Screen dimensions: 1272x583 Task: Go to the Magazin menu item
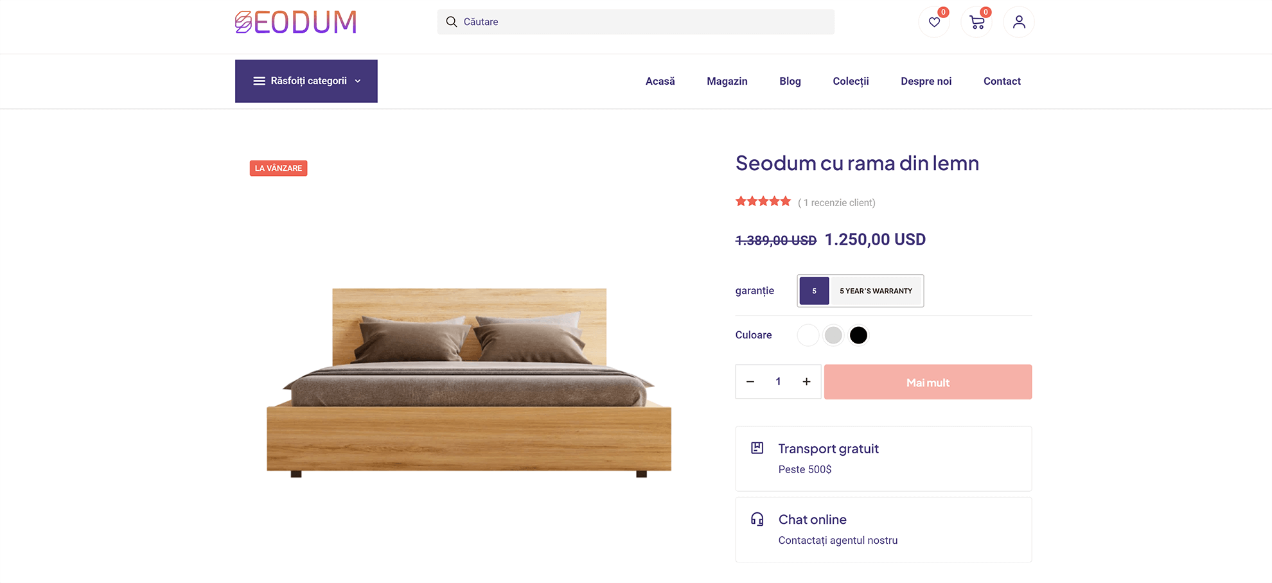coord(727,82)
